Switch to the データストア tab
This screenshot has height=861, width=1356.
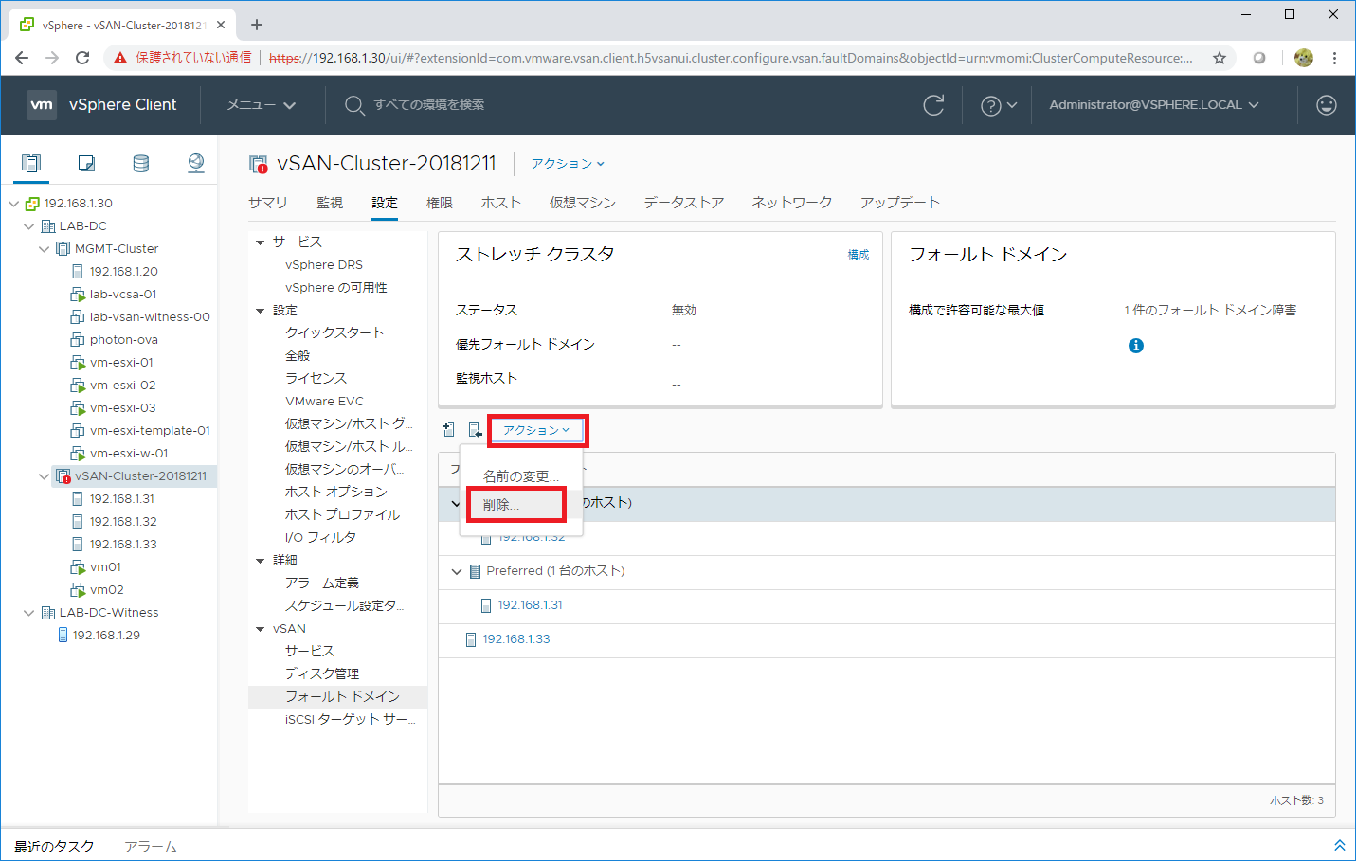(x=684, y=203)
